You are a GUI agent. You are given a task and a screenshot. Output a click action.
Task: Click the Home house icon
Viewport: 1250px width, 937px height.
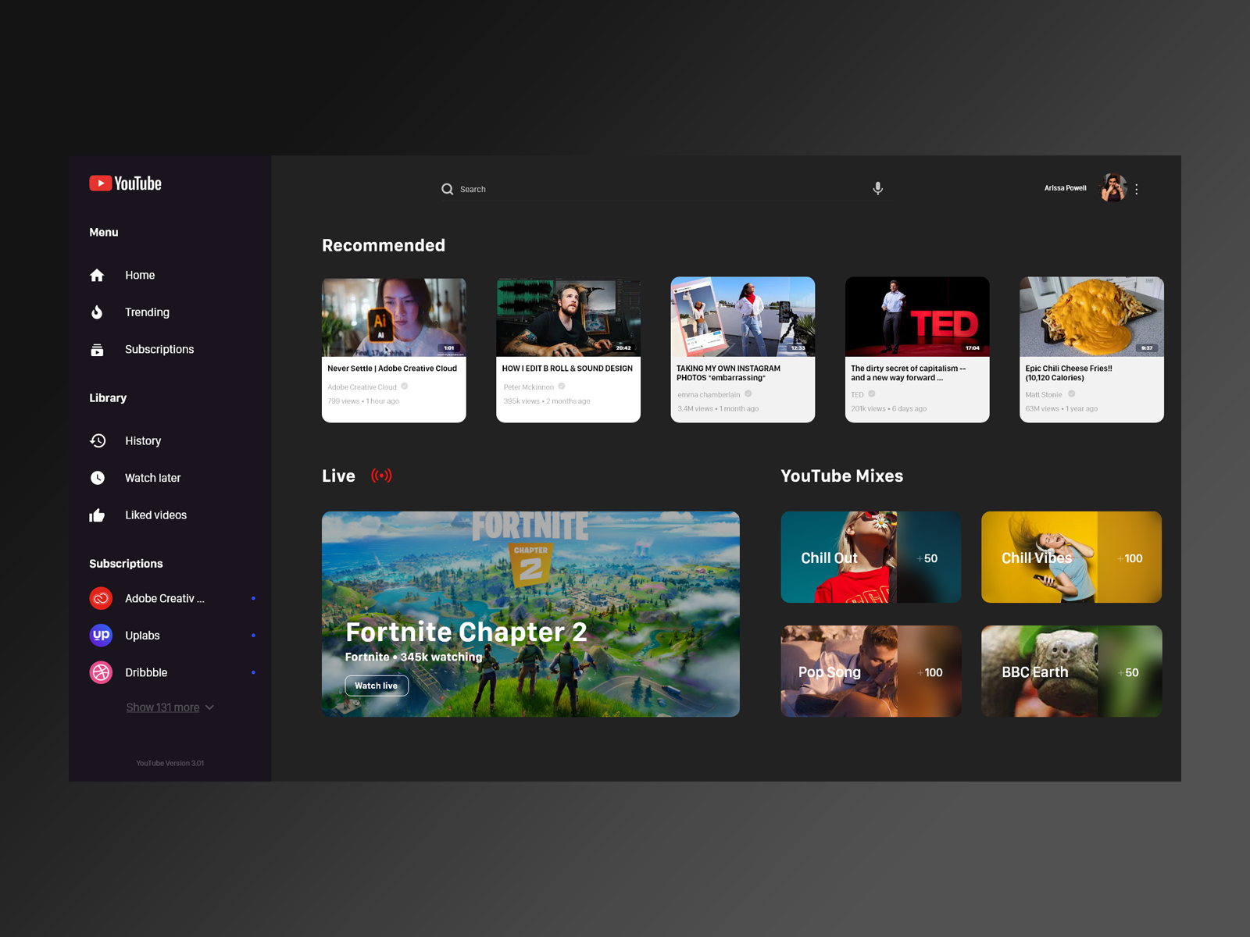[97, 275]
